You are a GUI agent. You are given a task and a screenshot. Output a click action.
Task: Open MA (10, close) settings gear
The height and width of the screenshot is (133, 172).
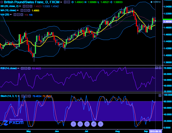[25, 10]
